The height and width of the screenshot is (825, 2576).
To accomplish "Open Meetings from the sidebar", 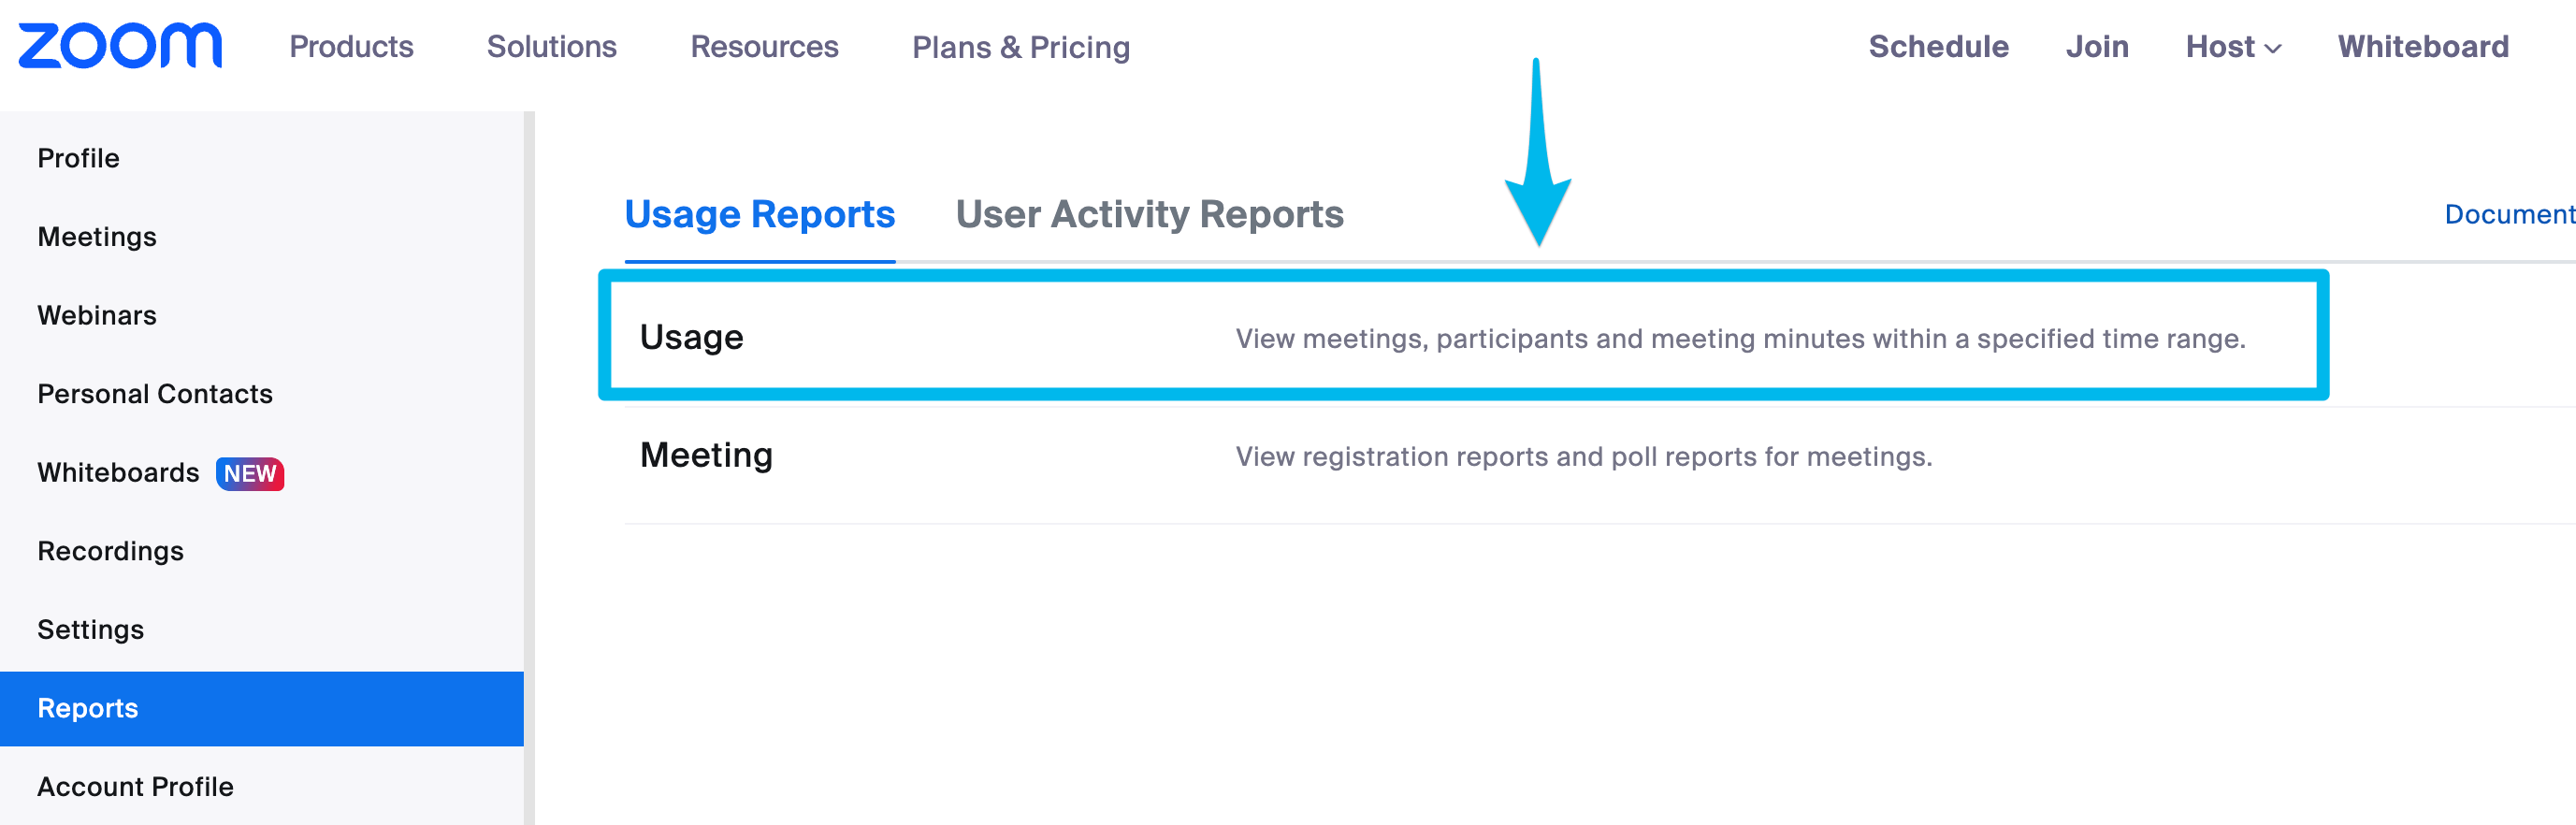I will tap(96, 237).
